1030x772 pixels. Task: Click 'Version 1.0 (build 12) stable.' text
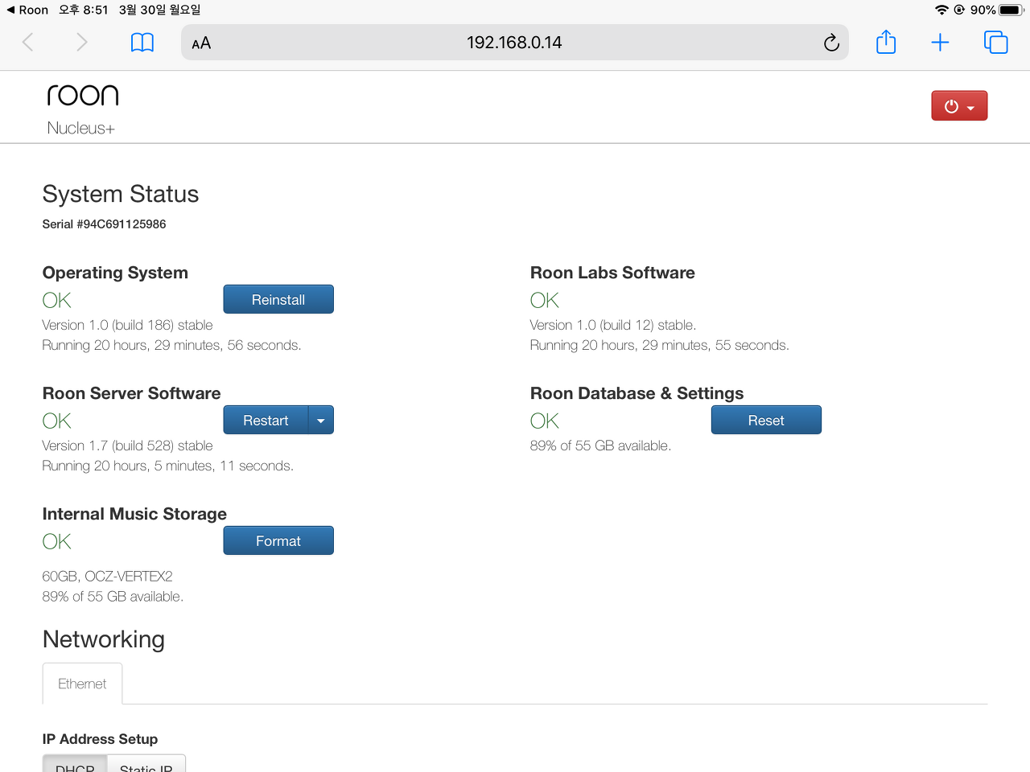tap(613, 325)
